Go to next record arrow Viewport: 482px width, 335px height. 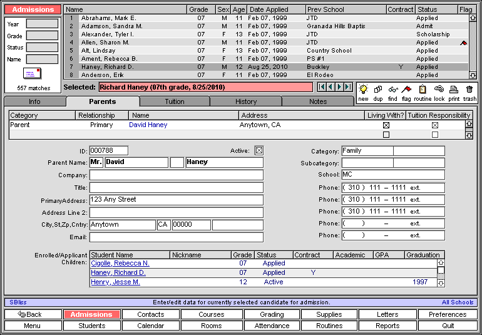pos(339,87)
